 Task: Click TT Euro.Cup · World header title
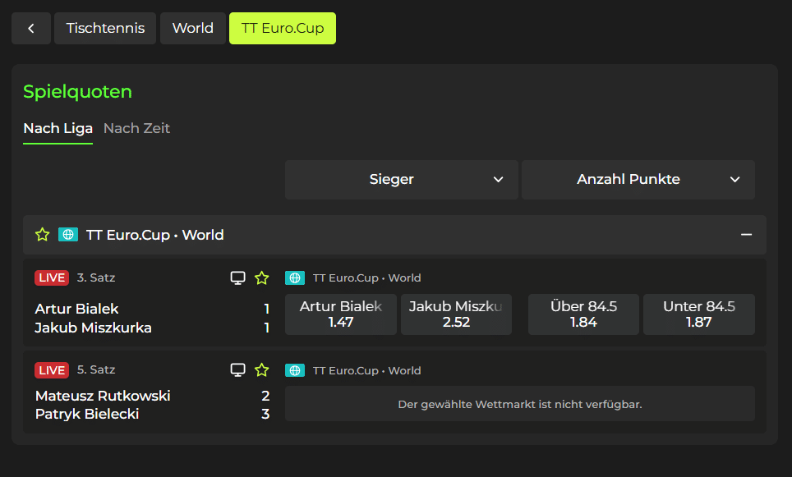(x=154, y=235)
